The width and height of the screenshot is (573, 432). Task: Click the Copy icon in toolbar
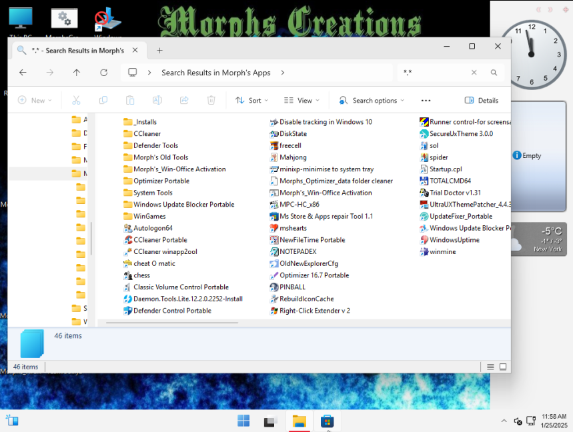click(103, 100)
